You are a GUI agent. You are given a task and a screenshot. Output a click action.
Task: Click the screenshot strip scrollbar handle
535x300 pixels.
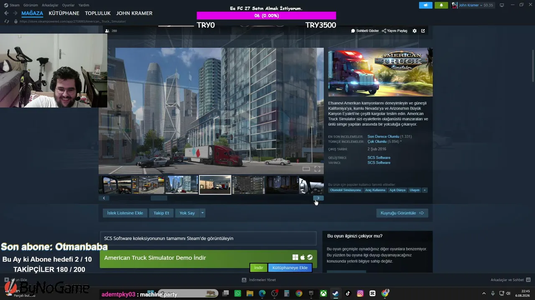tap(159, 198)
